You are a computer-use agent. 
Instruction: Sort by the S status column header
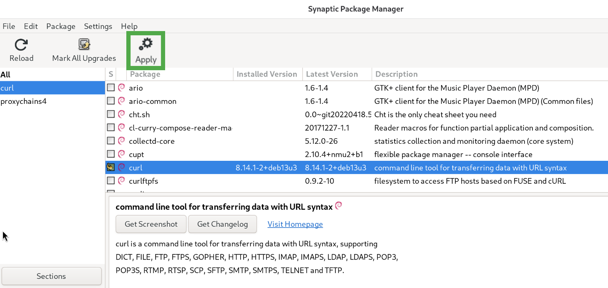coord(111,74)
